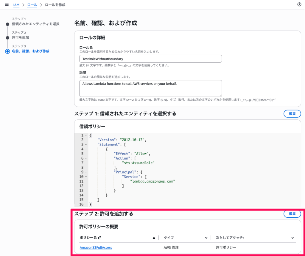Open ロール breadcrumb link

tap(32, 5)
